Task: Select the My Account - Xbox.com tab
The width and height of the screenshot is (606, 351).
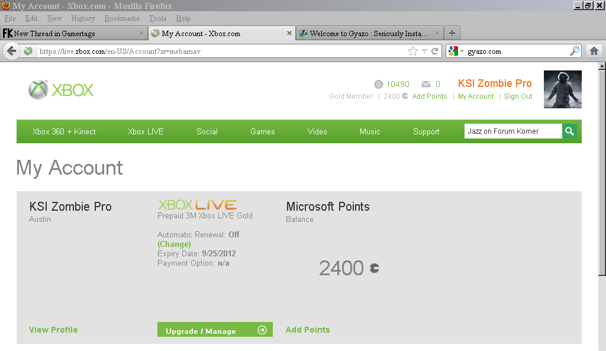Action: tap(221, 33)
